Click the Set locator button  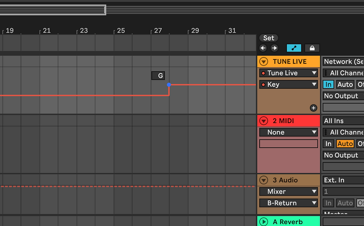point(269,38)
